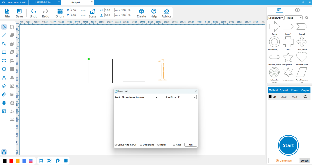Tick the Italic checkbox
The width and height of the screenshot is (312, 165).
174,145
